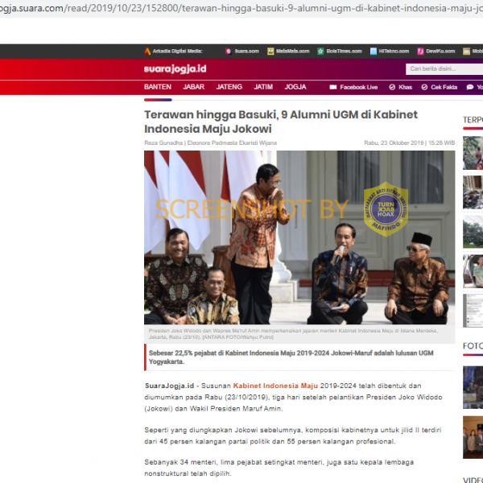Click the HiTekno.com icon
483x483 pixels.
click(x=374, y=52)
